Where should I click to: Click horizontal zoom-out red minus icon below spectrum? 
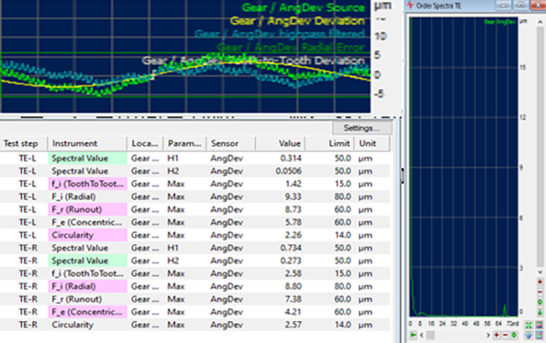click(505, 335)
